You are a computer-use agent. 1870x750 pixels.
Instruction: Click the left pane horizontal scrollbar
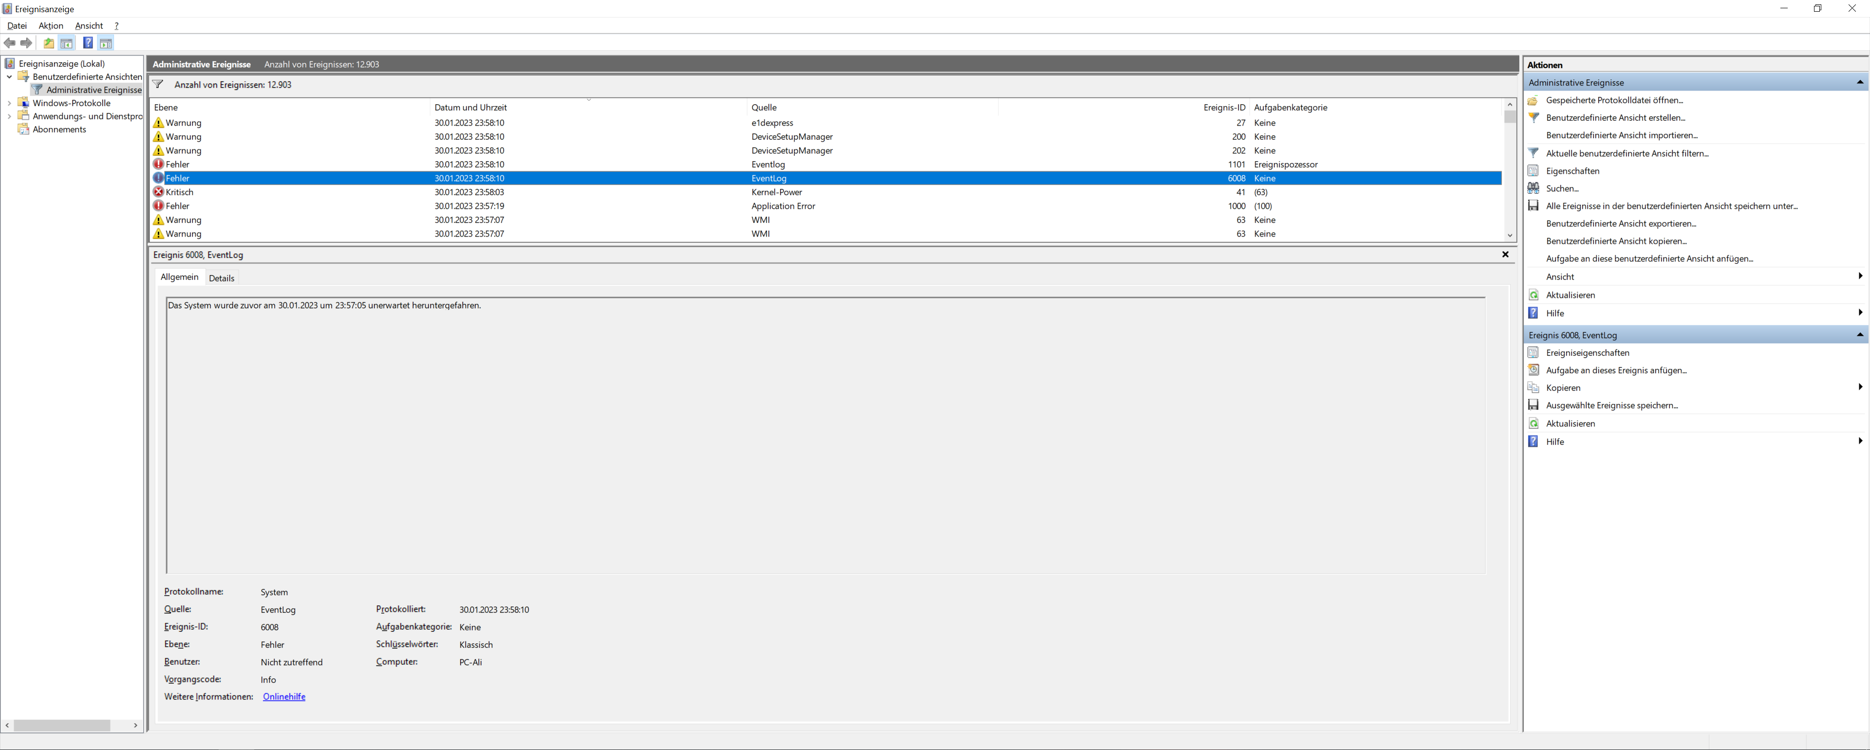click(x=62, y=725)
